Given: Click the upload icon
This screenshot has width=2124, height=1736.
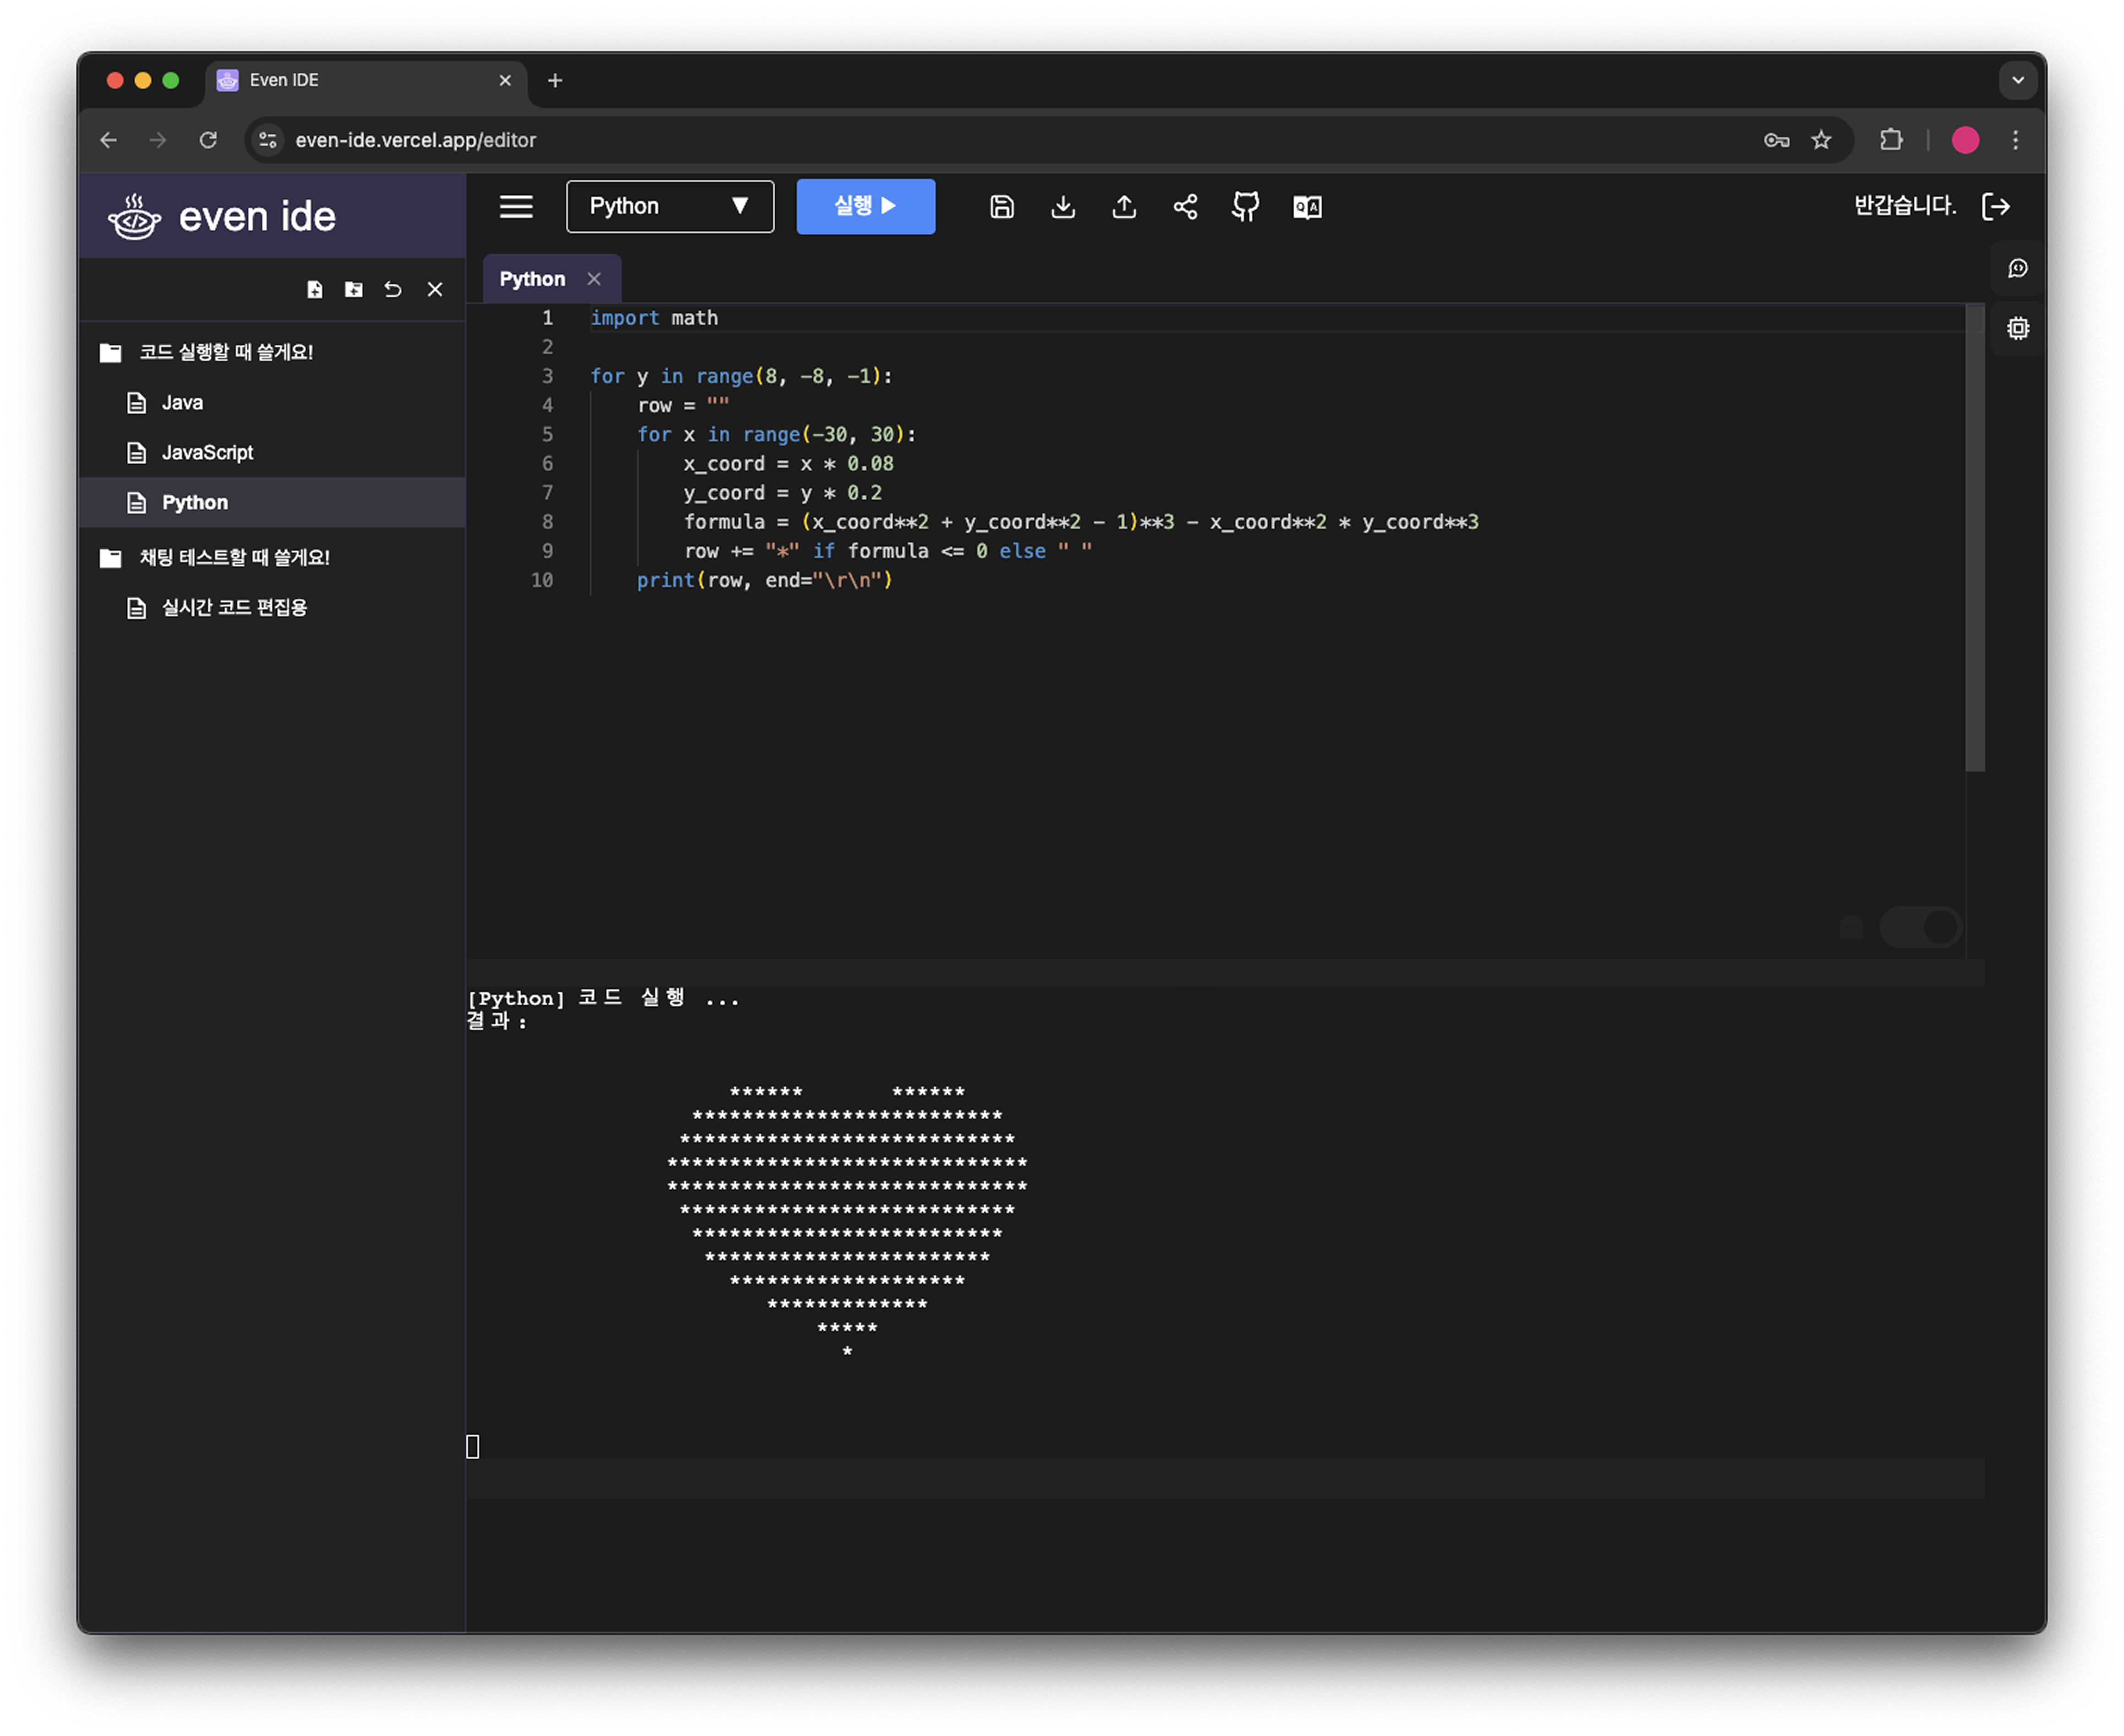Looking at the screenshot, I should pos(1124,207).
